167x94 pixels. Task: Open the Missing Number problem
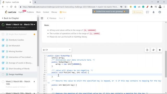(x=16, y=51)
